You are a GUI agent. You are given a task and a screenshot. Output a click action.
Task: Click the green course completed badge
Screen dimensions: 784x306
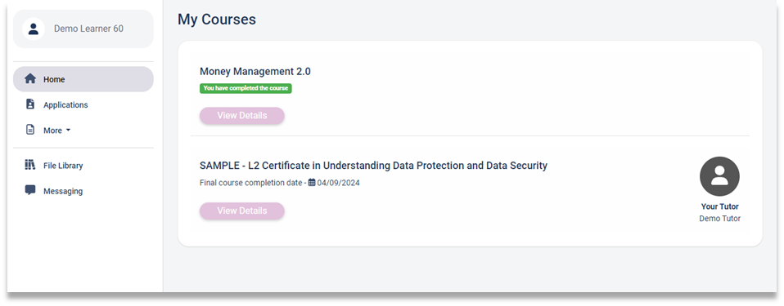point(246,88)
